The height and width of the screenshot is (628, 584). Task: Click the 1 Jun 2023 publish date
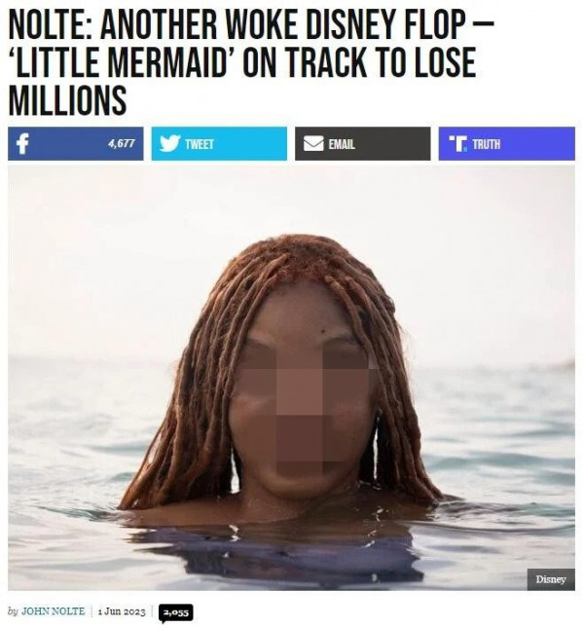click(x=122, y=611)
